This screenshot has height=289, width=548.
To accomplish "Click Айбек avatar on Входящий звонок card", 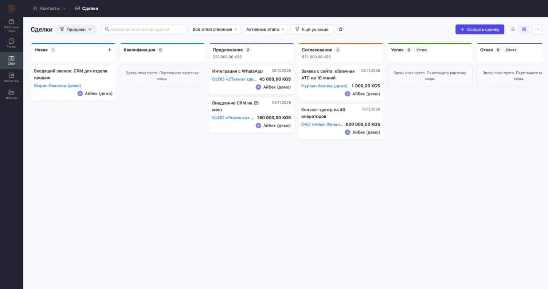I will pos(80,94).
